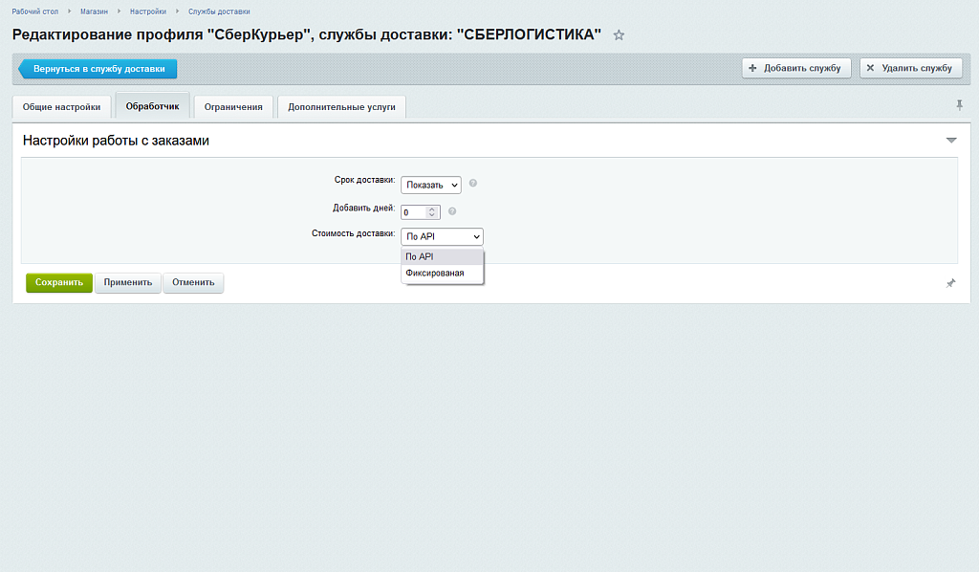979x572 pixels.
Task: Click the plus icon on Добавить службу
Action: tap(752, 68)
